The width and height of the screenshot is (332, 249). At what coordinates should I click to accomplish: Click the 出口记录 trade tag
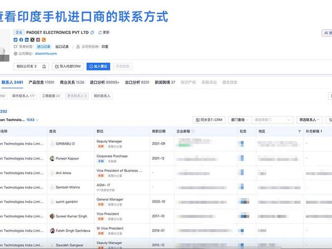tap(62, 47)
